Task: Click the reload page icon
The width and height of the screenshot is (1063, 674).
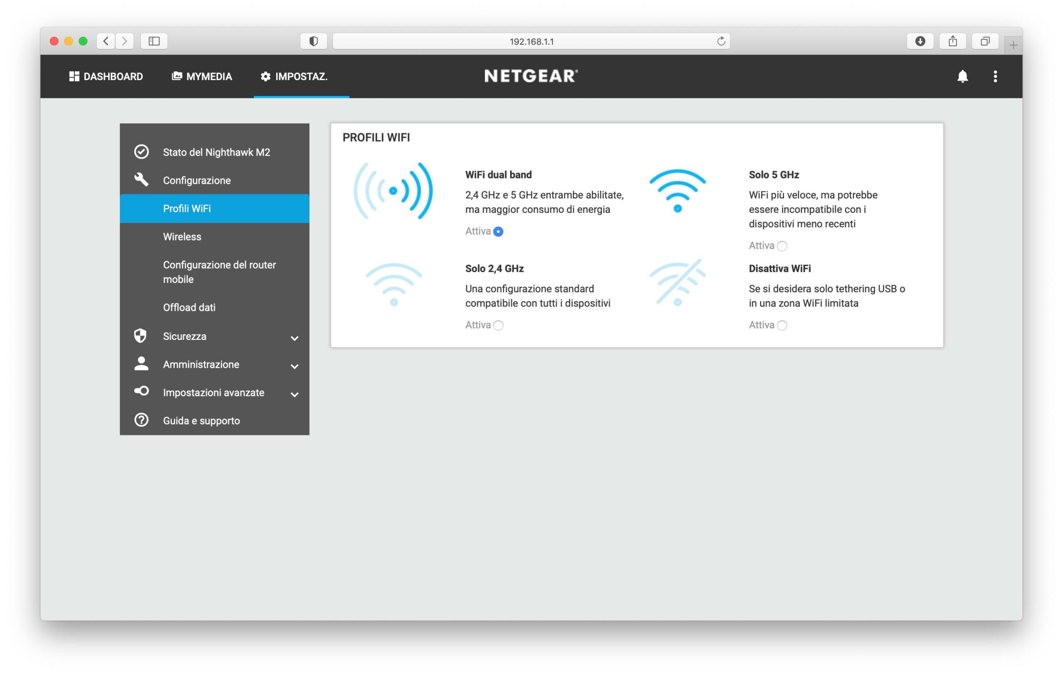Action: click(721, 41)
